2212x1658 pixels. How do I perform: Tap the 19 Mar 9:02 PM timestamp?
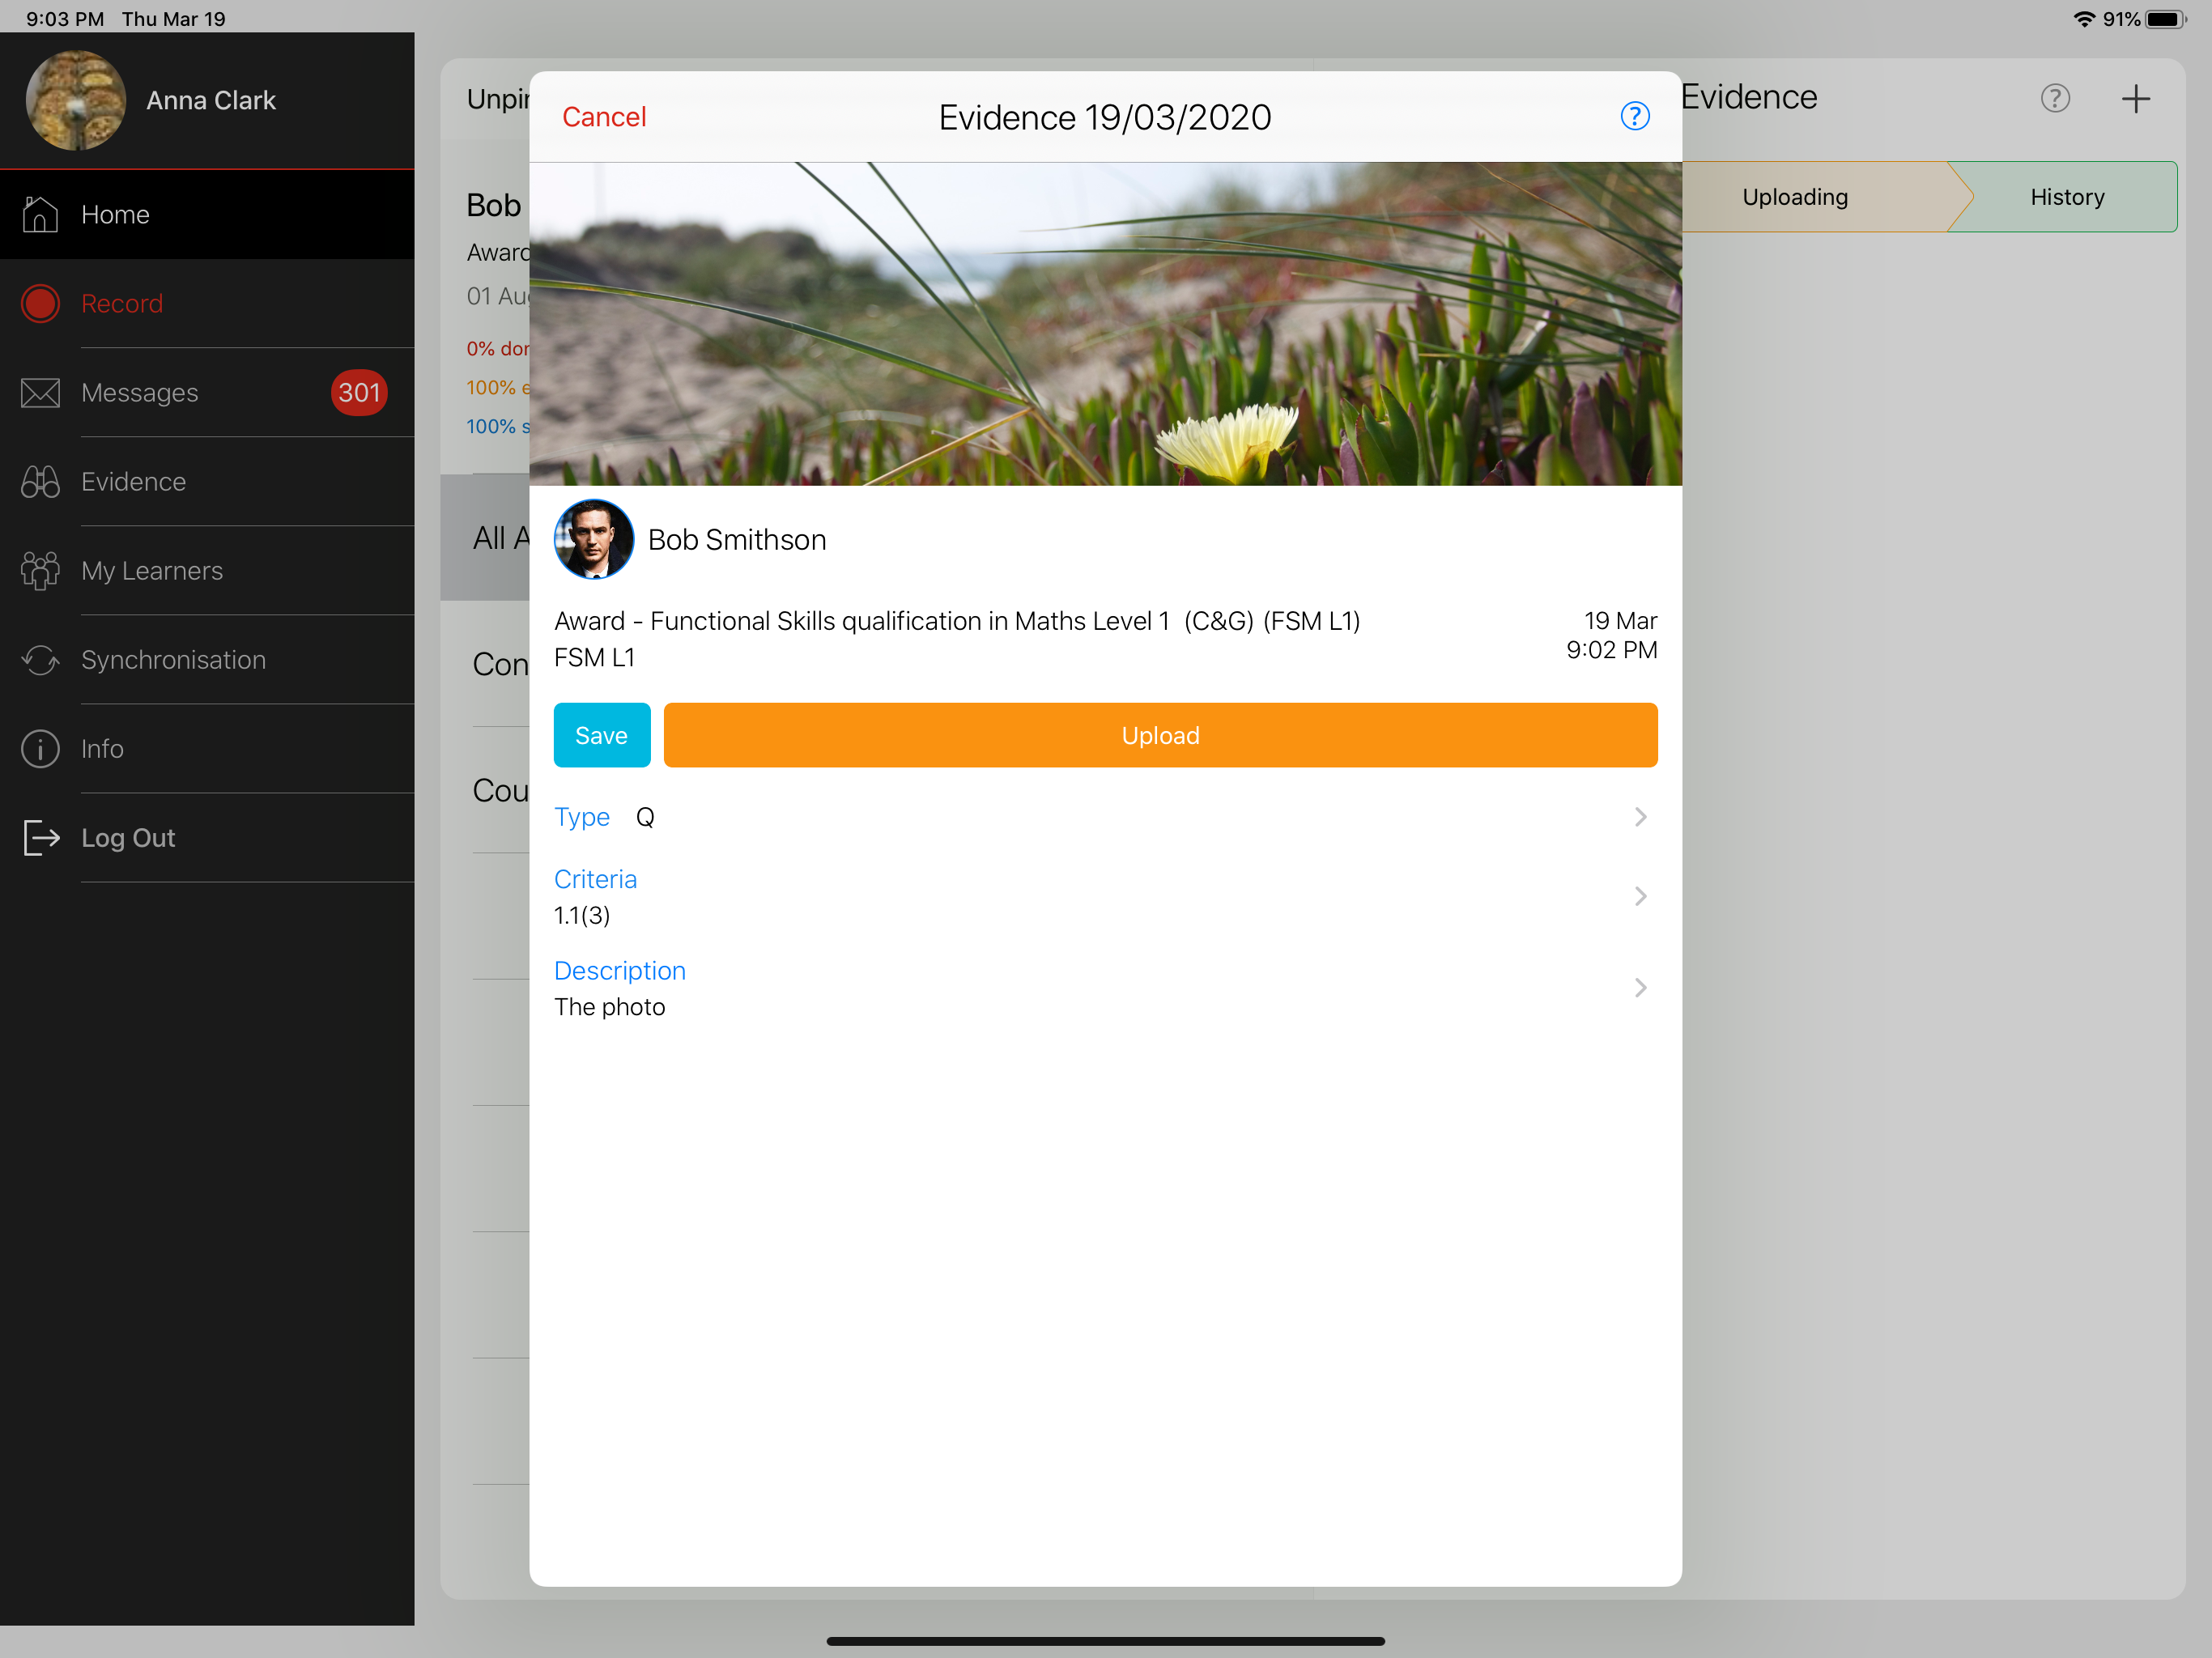1611,635
